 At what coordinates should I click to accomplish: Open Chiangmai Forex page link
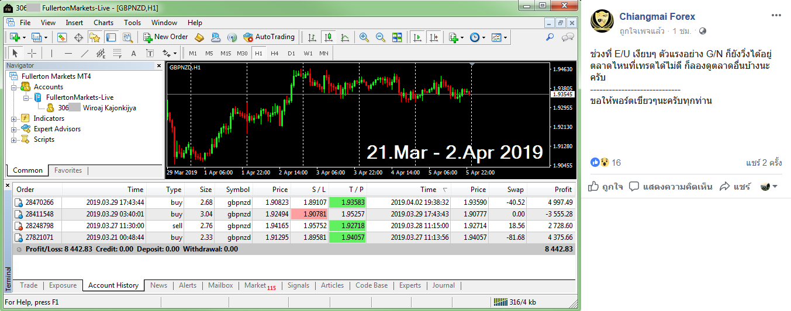pyautogui.click(x=657, y=16)
